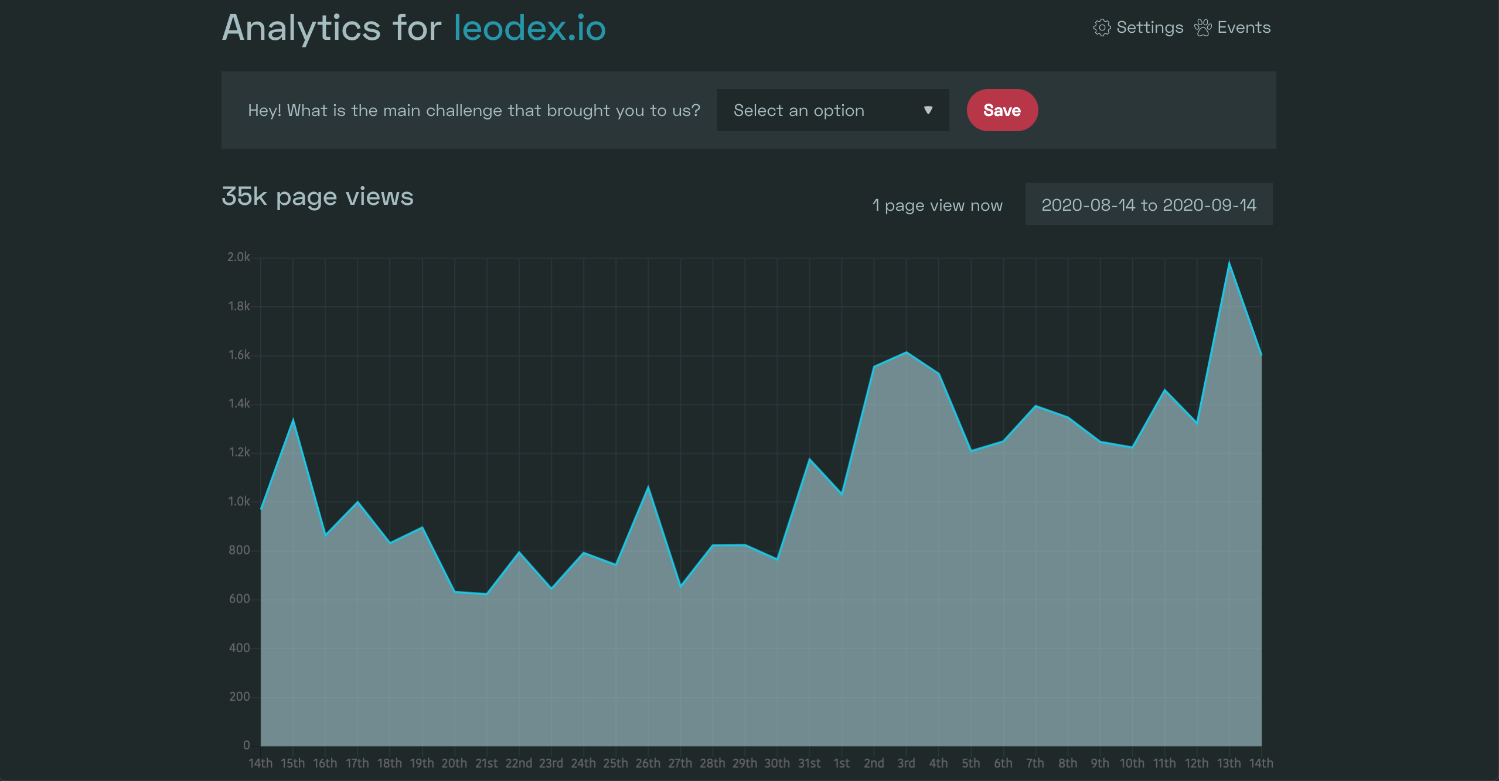Click the '31st' x-axis label
Screen dimensions: 1499x781
(809, 763)
